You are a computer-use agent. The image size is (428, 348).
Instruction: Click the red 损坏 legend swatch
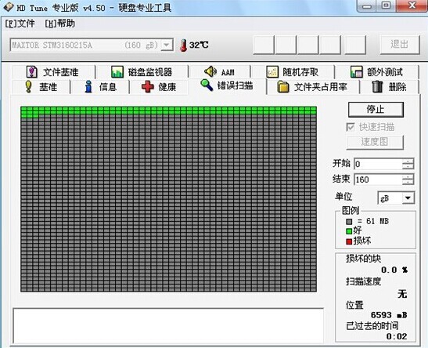point(349,241)
